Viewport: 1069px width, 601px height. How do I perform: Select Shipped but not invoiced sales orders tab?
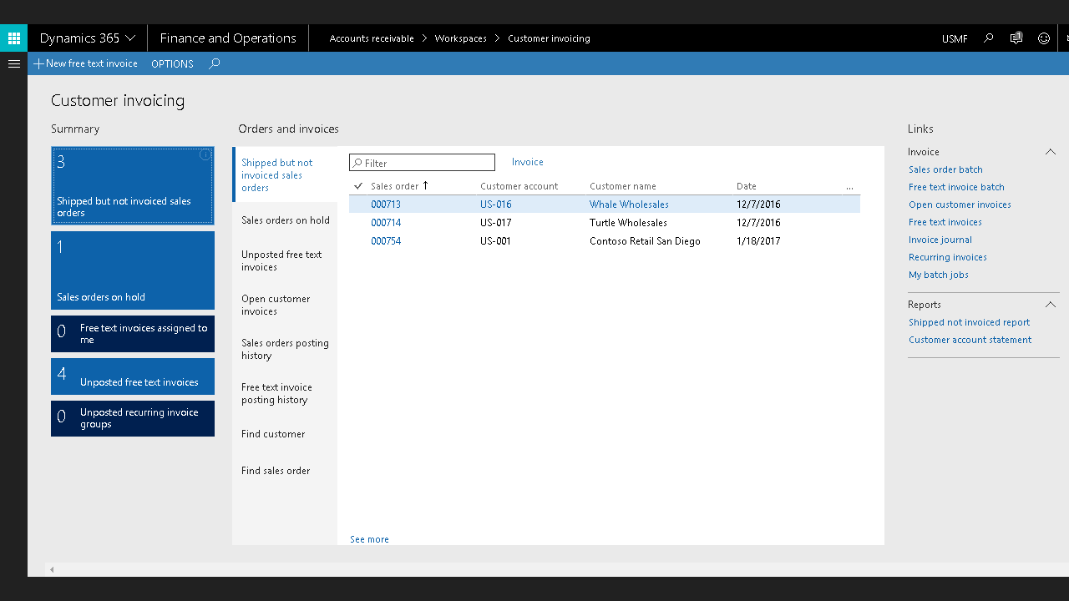[x=285, y=175]
